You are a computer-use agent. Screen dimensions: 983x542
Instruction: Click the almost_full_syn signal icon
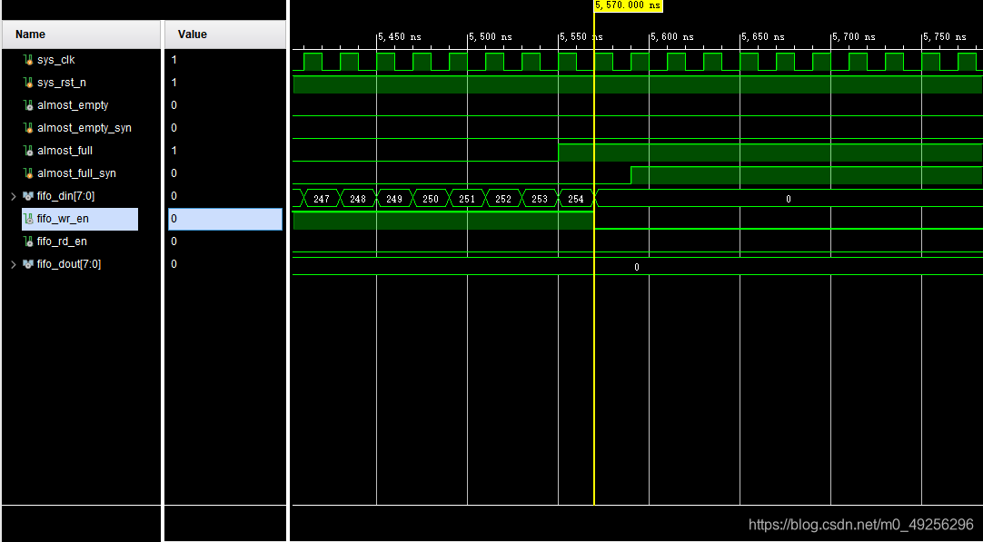pyautogui.click(x=28, y=172)
